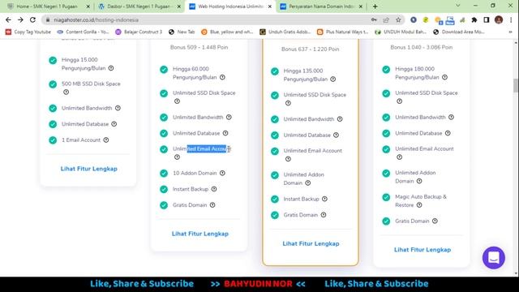Open the Plus Natural Ways bookmark
Image resolution: width=519 pixels, height=292 pixels.
coord(342,32)
